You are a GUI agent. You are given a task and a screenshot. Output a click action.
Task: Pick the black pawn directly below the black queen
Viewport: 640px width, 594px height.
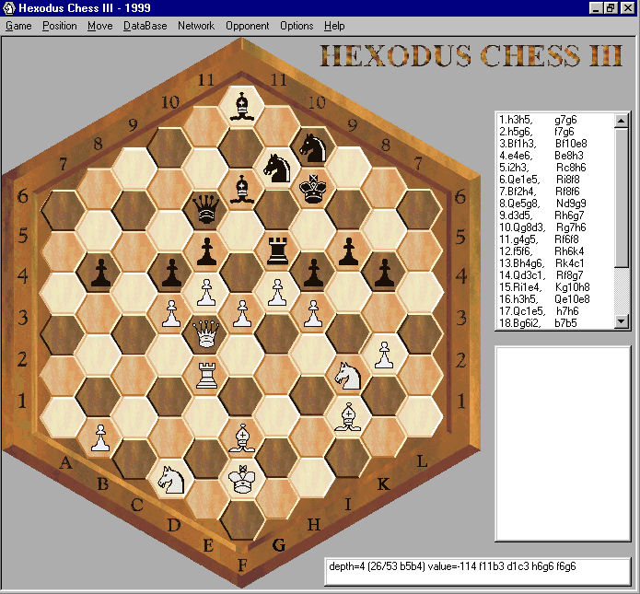point(207,251)
